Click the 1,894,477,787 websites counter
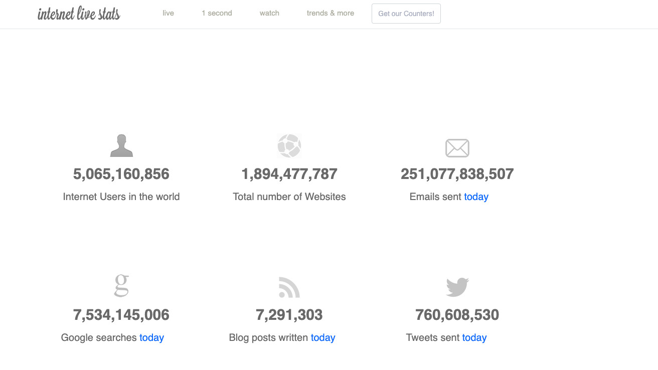The image size is (658, 370). click(289, 174)
